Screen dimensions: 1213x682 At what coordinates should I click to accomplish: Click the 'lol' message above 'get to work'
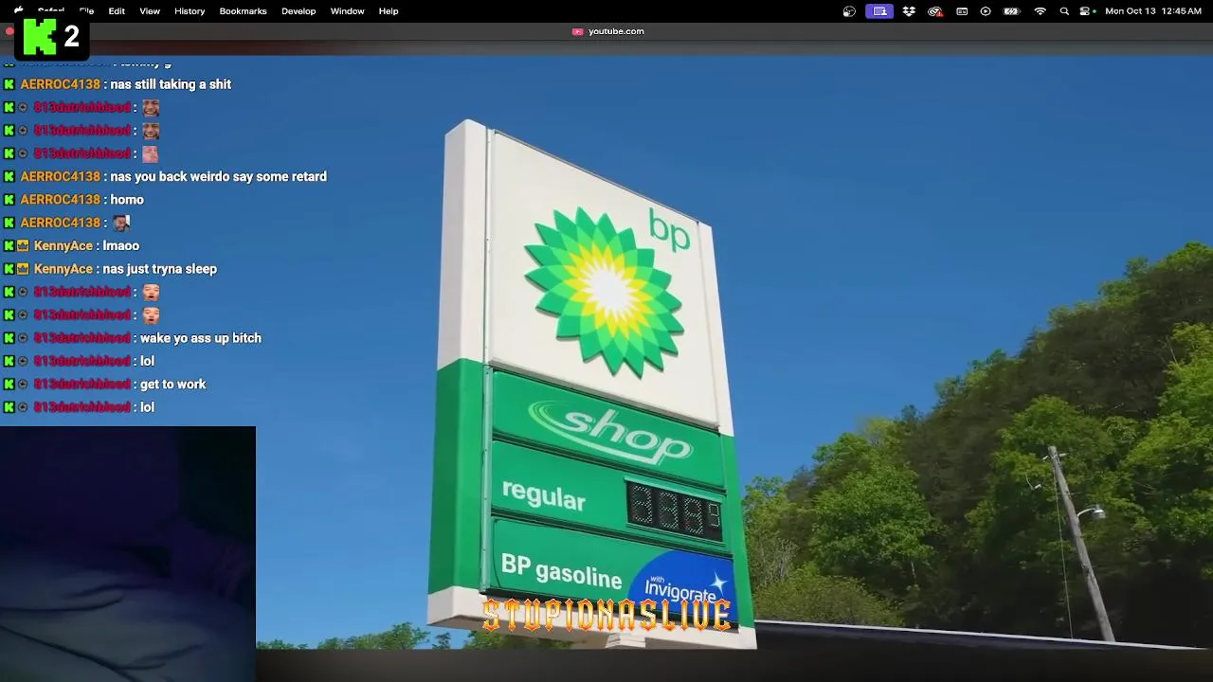tap(147, 361)
